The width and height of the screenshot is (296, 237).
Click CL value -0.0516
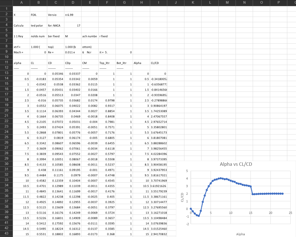coord(39,95)
